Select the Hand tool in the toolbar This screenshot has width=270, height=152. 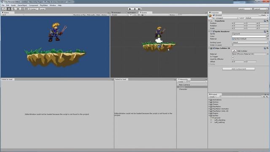4,9
